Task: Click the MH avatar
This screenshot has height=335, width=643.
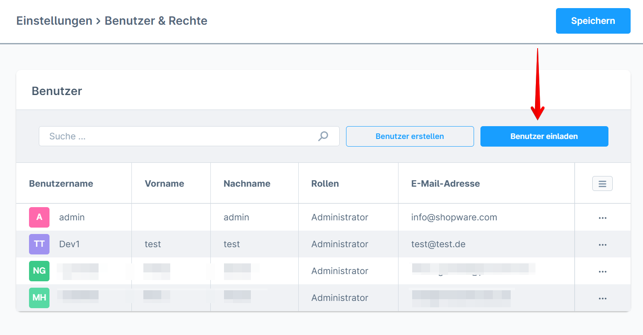Action: 39,297
